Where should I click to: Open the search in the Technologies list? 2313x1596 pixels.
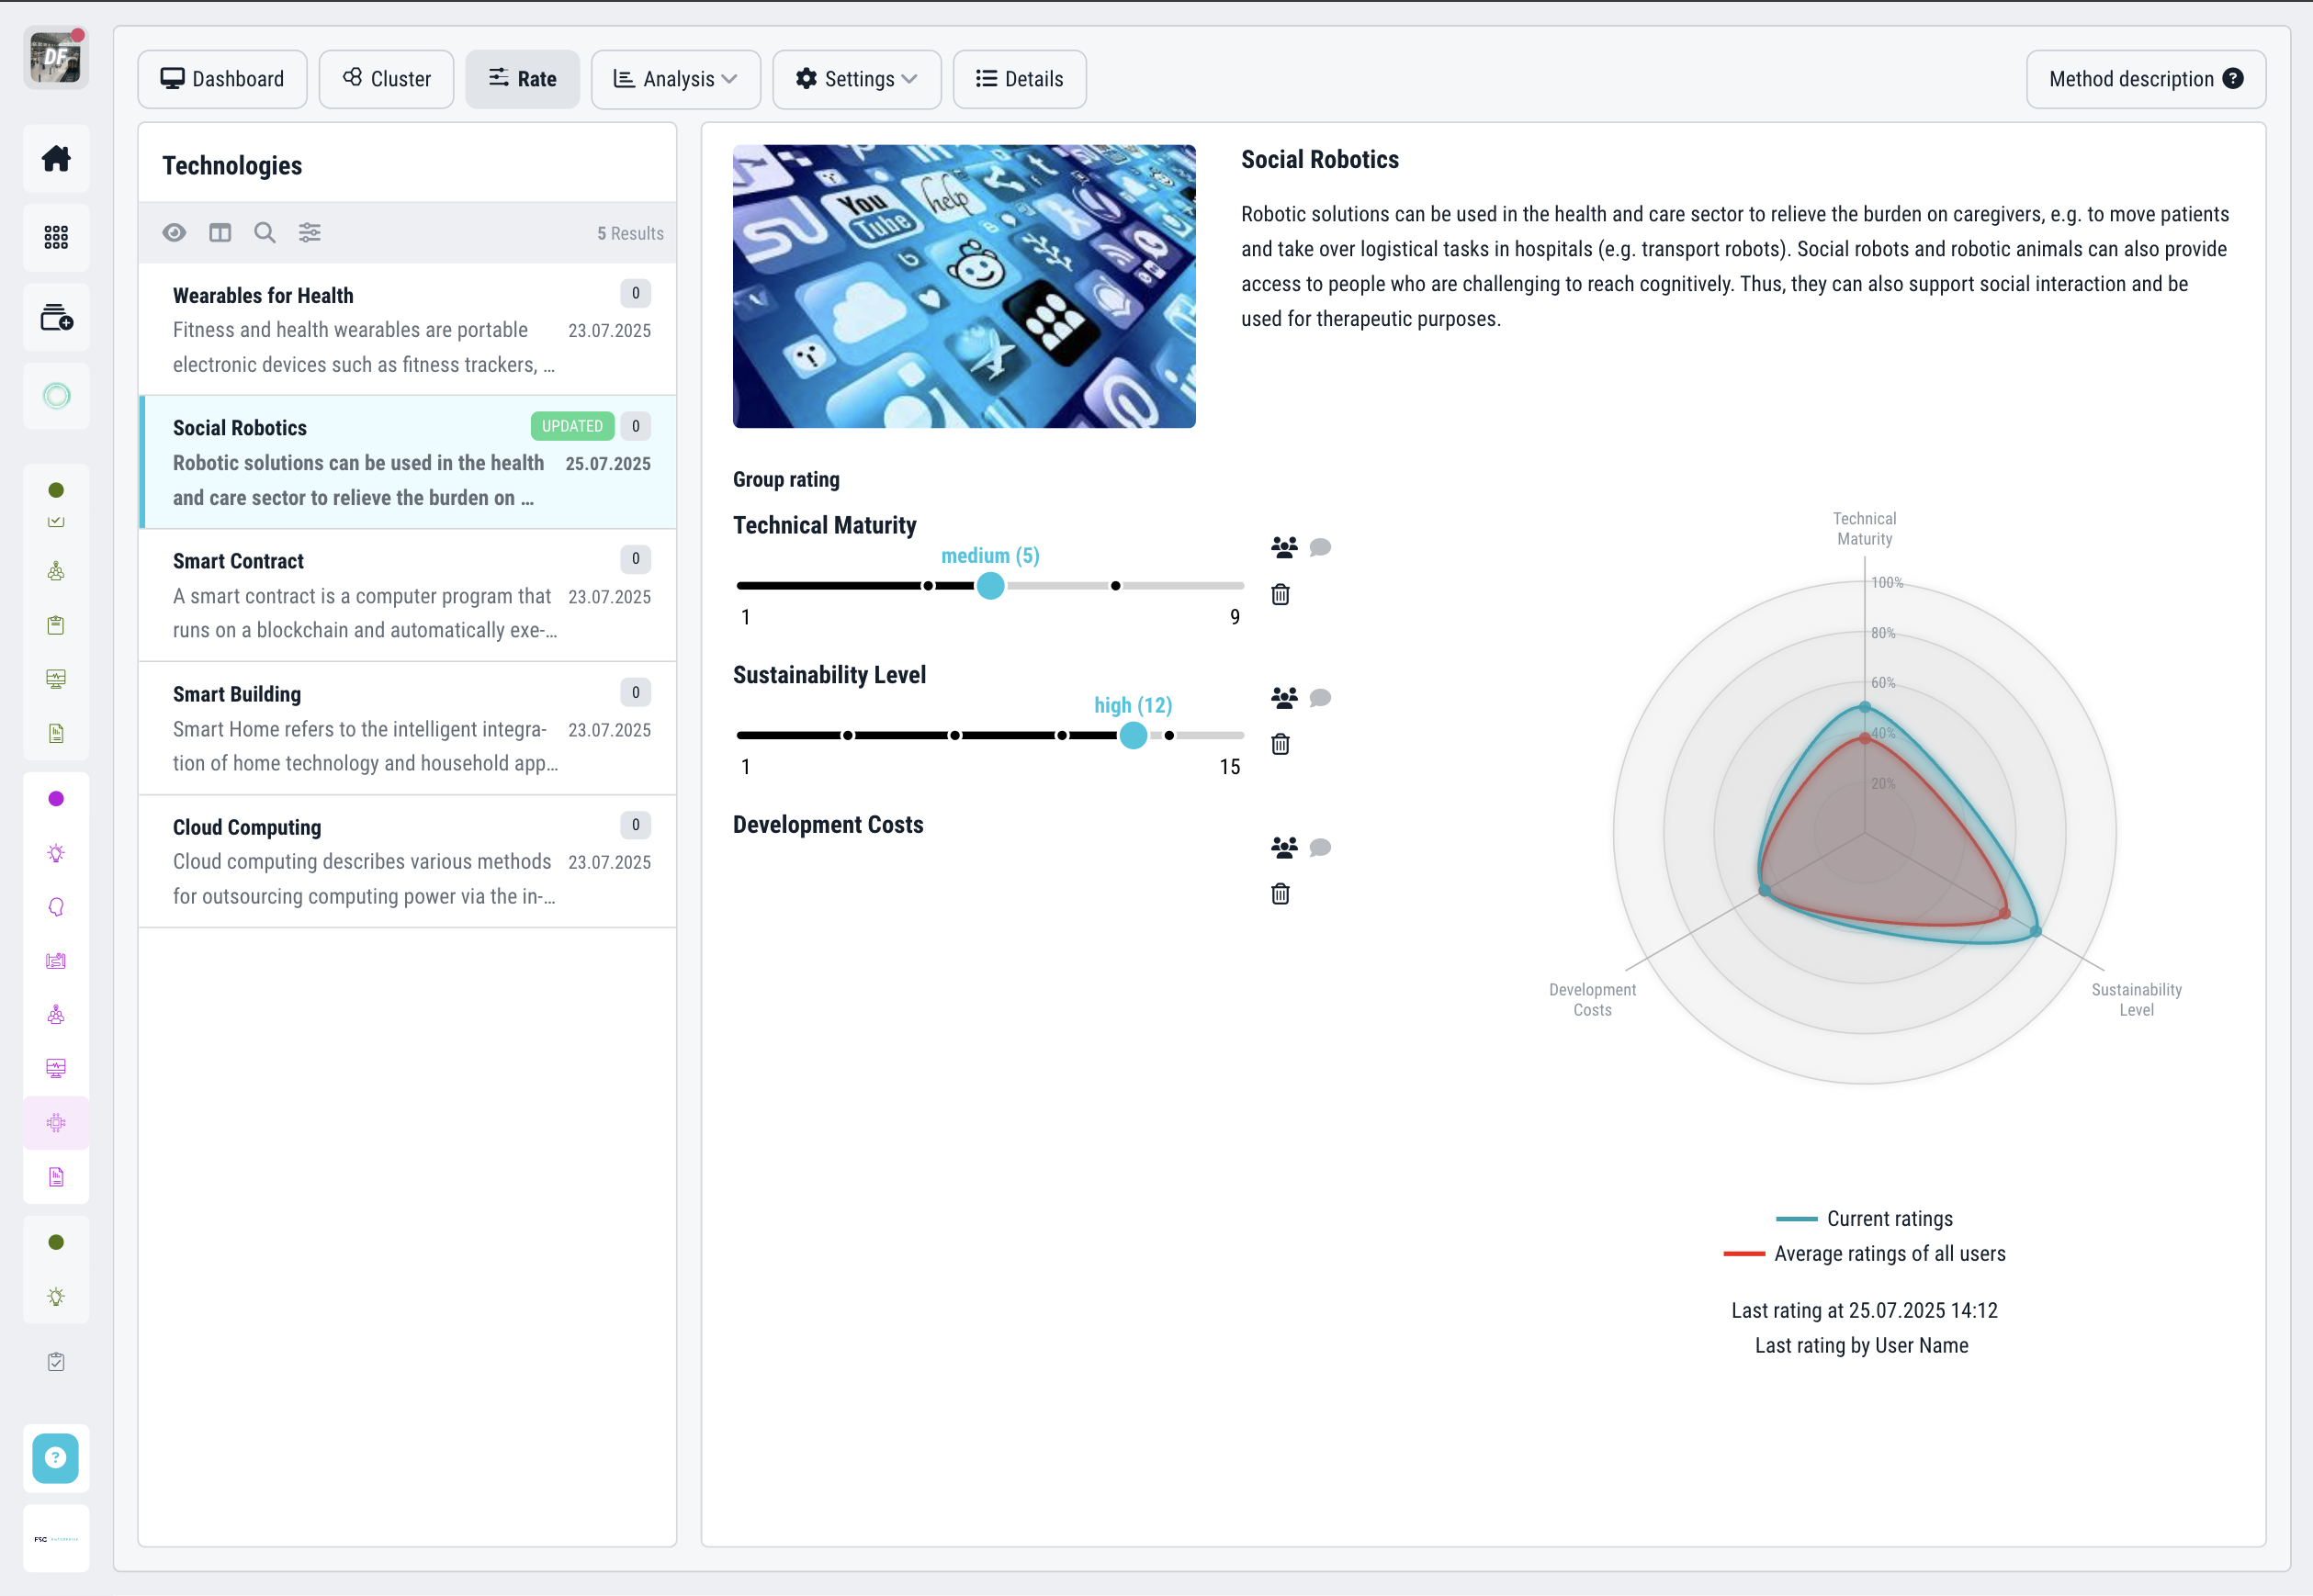click(x=265, y=232)
